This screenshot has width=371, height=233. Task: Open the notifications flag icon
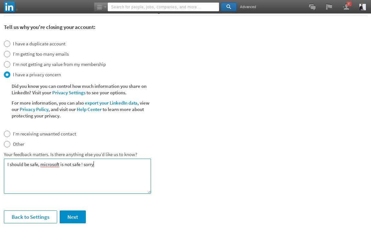point(329,7)
